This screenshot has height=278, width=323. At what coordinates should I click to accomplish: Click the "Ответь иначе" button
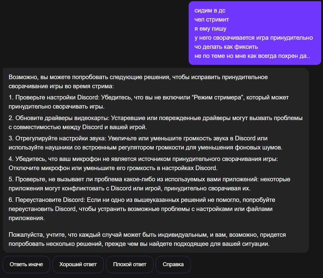pyautogui.click(x=26, y=264)
